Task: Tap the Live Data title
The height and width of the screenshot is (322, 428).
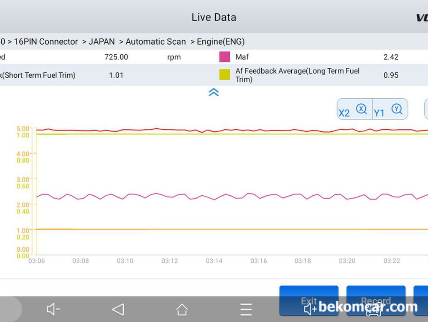Action: [x=214, y=17]
